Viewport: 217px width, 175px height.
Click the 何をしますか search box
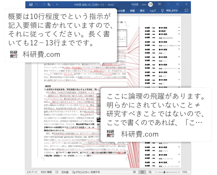click(x=172, y=11)
